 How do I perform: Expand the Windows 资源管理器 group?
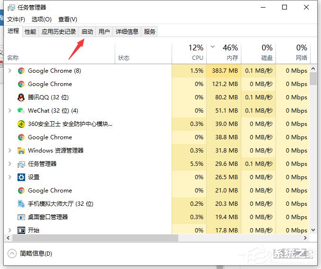pyautogui.click(x=9, y=151)
